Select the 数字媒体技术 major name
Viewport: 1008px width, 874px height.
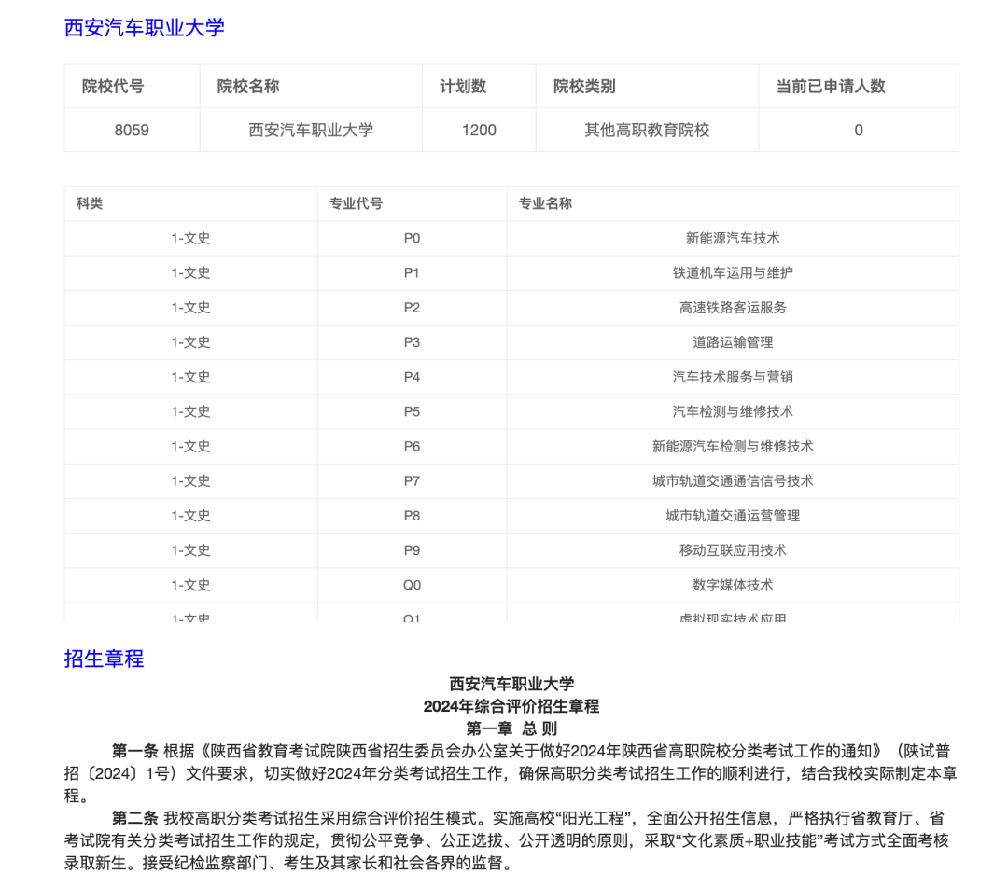(x=730, y=585)
